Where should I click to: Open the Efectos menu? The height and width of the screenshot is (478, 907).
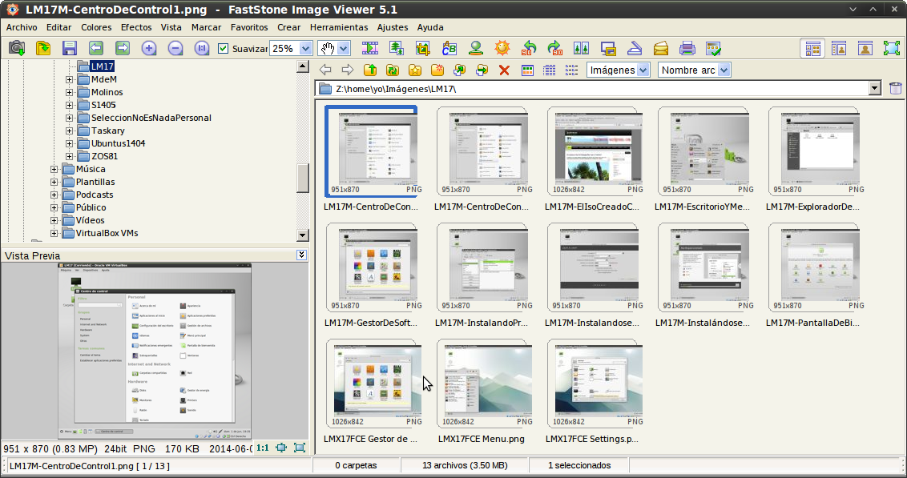click(136, 27)
